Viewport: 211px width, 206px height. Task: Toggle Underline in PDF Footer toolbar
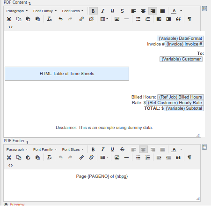112,149
